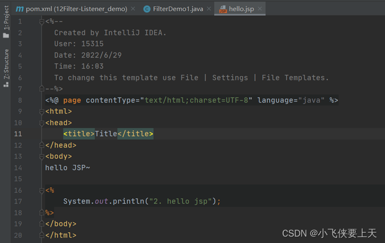Fold head closing tag at line 12
The height and width of the screenshot is (243, 385).
click(42, 145)
